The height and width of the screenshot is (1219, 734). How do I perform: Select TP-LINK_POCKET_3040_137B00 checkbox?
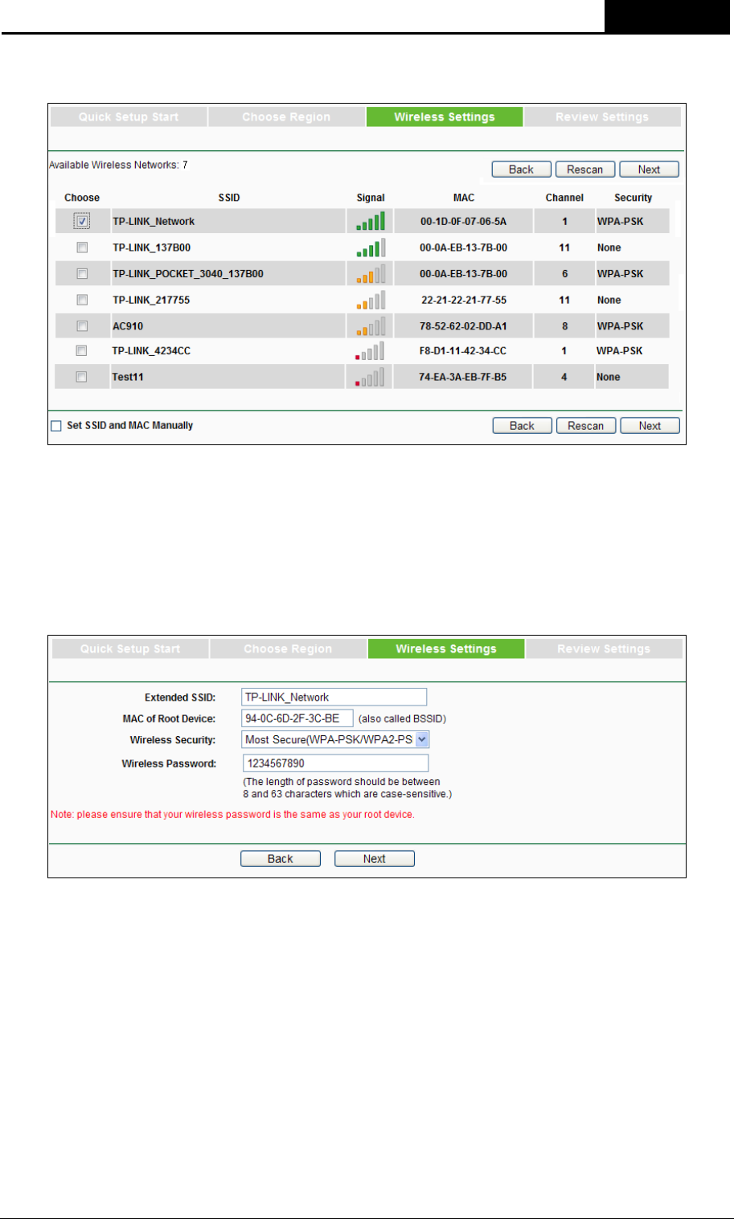82,274
